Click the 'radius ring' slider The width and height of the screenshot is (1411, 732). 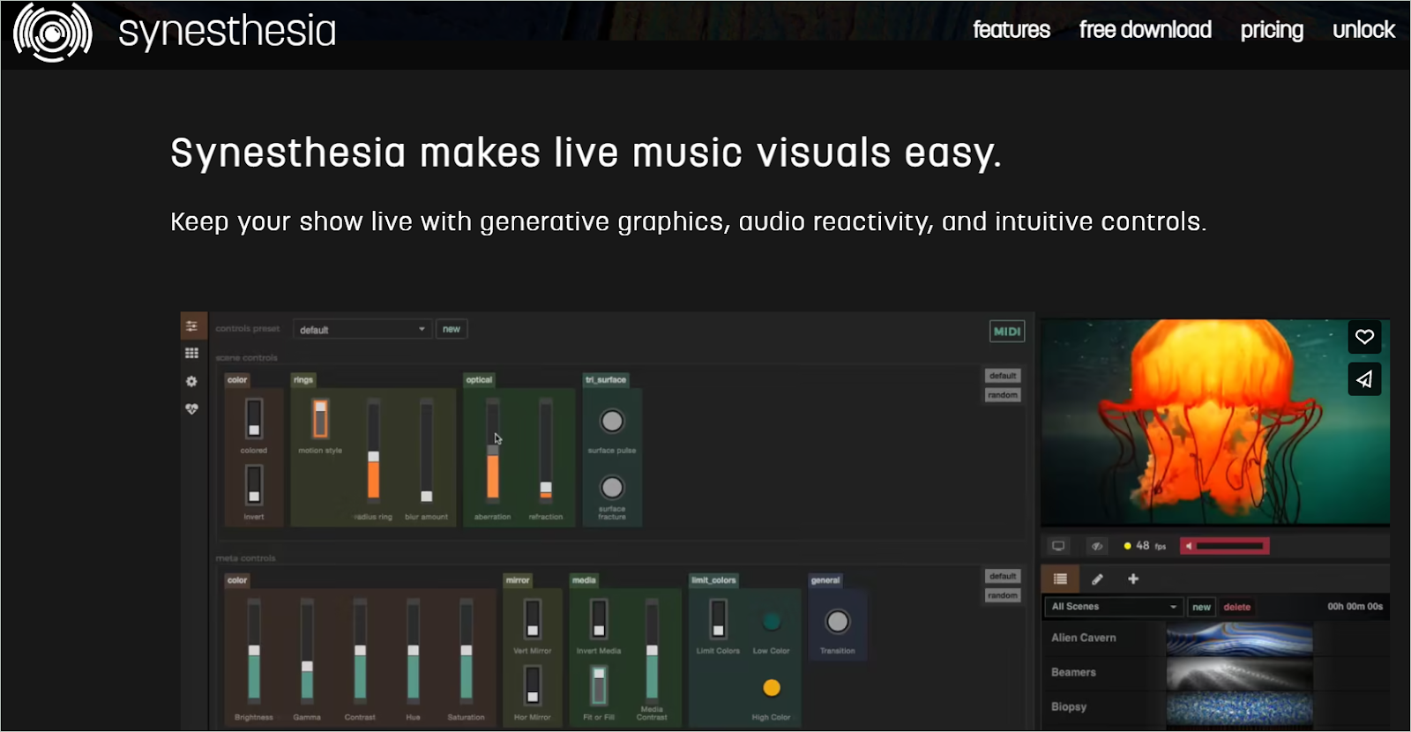pyautogui.click(x=374, y=450)
